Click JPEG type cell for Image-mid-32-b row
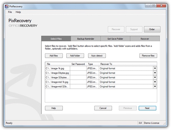Viewport: 171px width, 130px height. (93, 86)
